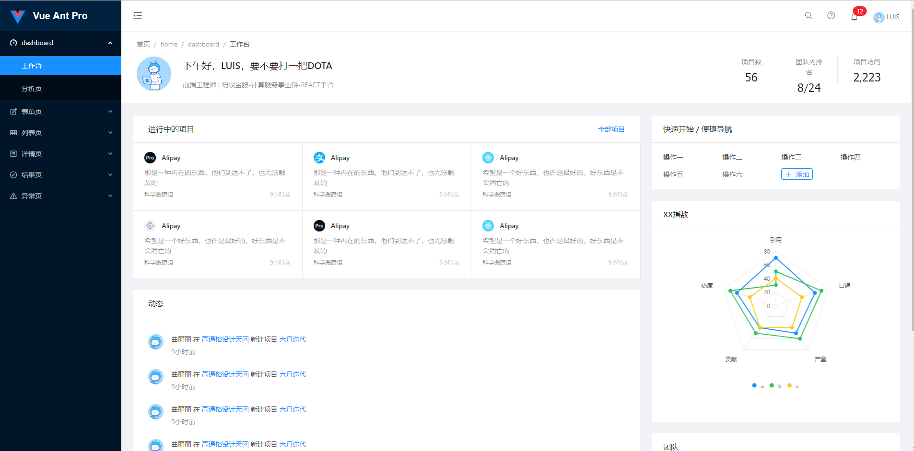The height and width of the screenshot is (451, 914).
Task: Click first activity avatar in 动态 list
Action: 155,342
